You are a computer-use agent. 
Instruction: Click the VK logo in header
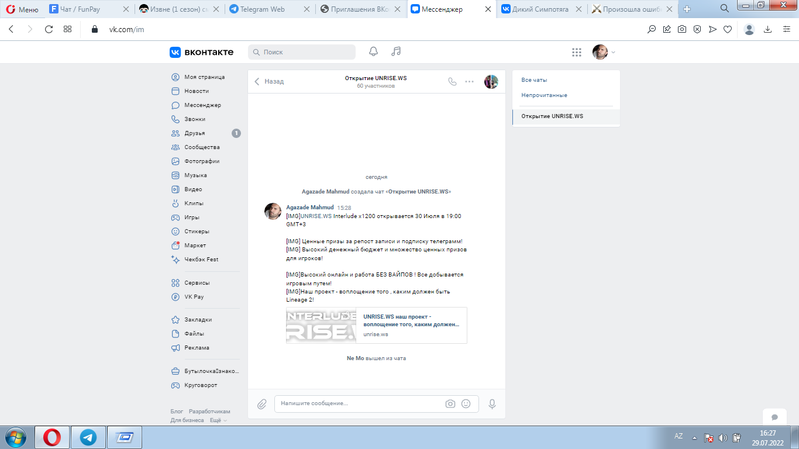(202, 52)
